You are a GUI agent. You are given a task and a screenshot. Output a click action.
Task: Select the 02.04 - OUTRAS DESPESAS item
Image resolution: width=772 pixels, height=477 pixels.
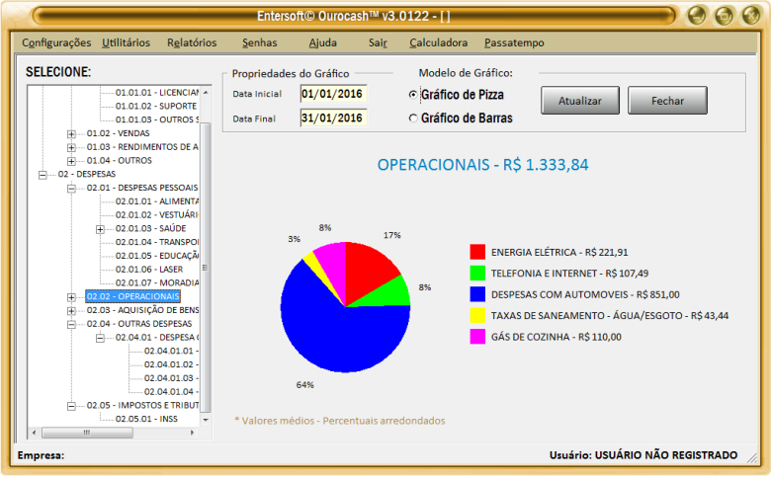click(139, 324)
